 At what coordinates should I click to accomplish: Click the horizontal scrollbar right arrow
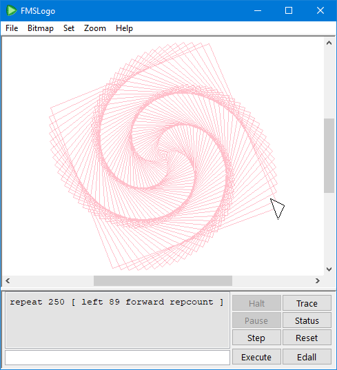[x=318, y=280]
